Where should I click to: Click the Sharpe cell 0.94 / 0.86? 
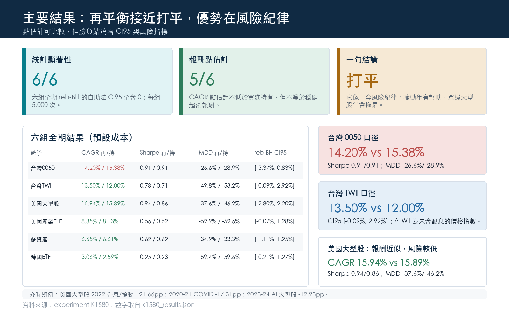[x=154, y=204]
